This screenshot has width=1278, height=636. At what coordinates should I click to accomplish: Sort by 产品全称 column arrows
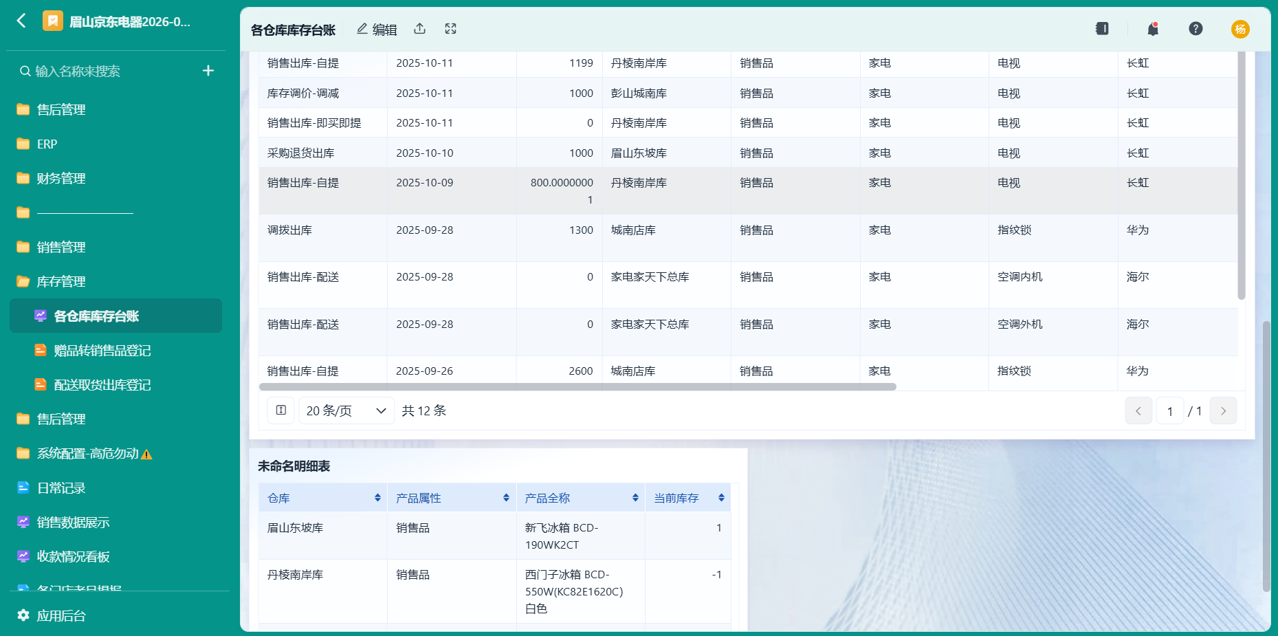(x=635, y=498)
